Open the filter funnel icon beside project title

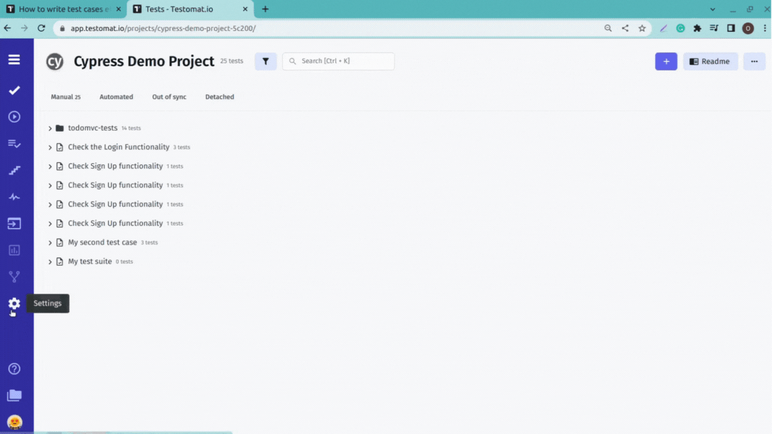[x=265, y=61]
